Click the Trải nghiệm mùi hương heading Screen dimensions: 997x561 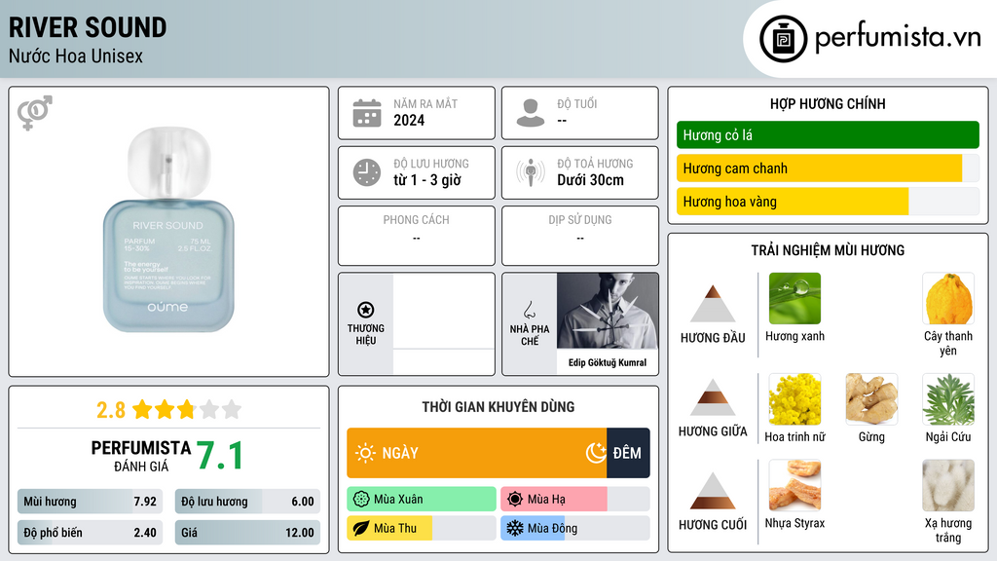[828, 250]
